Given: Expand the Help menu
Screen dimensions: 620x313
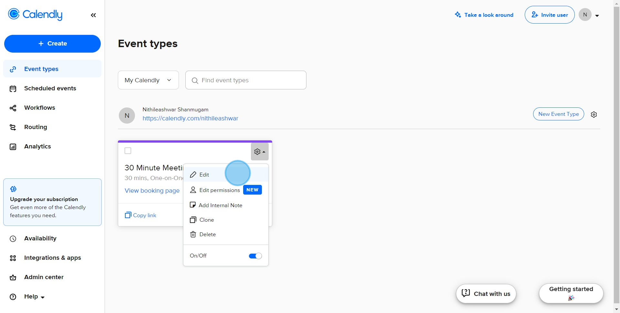Looking at the screenshot, I should pos(34,297).
